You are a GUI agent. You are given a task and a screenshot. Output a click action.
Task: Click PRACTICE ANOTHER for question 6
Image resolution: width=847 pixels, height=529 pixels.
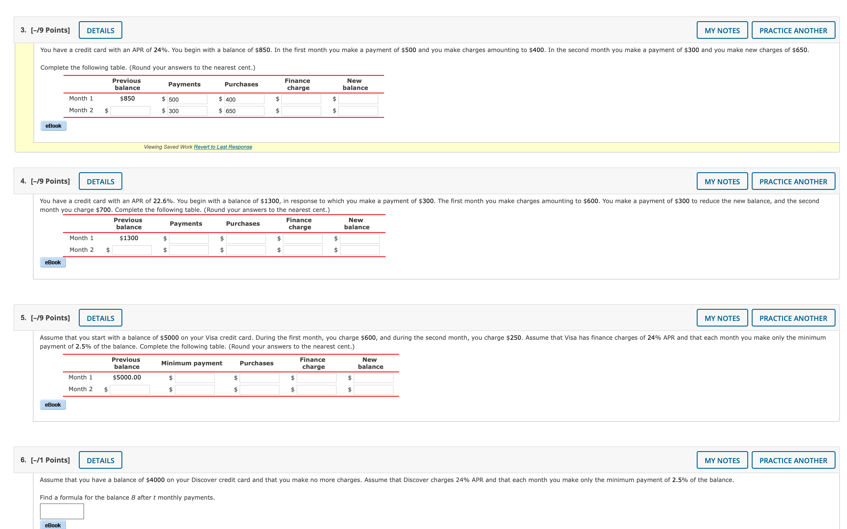pos(793,460)
